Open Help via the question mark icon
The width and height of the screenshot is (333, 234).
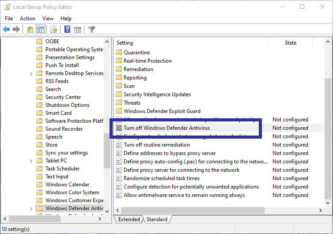tap(67, 29)
